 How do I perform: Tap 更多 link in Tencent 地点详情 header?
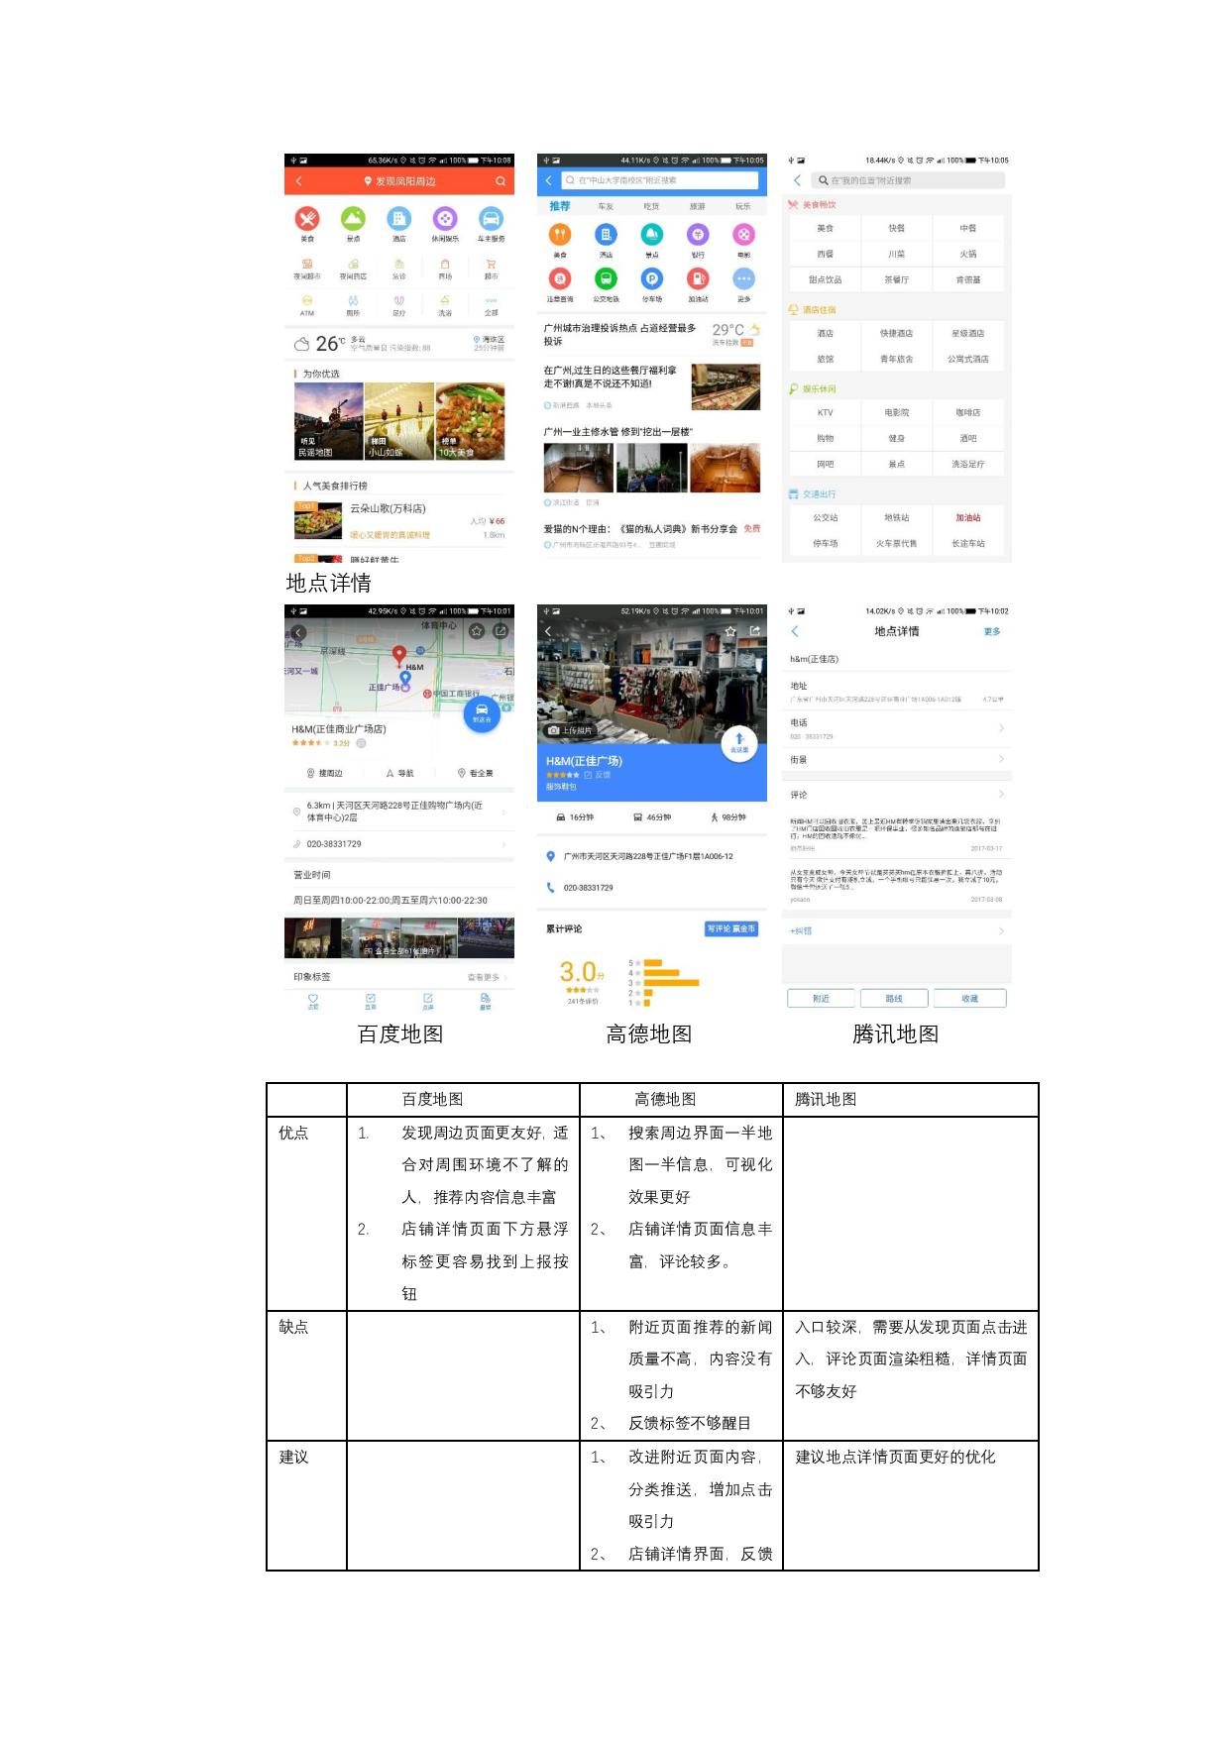tap(992, 631)
